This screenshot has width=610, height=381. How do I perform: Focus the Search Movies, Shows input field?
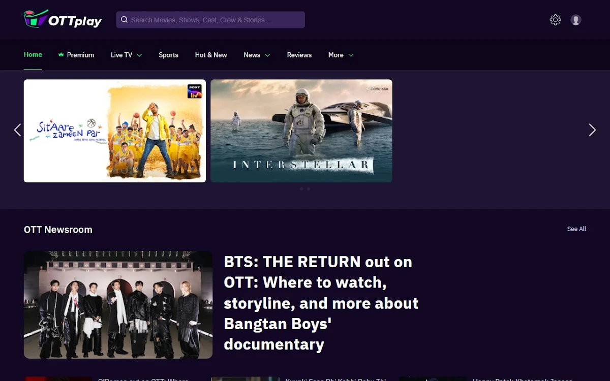tap(210, 20)
